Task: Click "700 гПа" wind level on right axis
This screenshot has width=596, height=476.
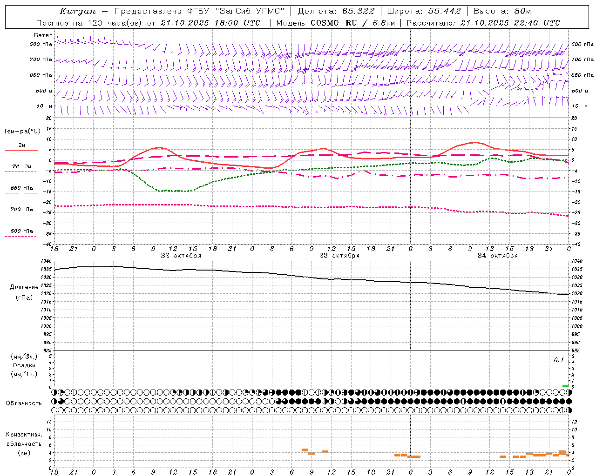Action: [582, 59]
